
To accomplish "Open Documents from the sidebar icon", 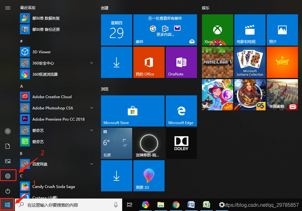I will [x=7, y=146].
